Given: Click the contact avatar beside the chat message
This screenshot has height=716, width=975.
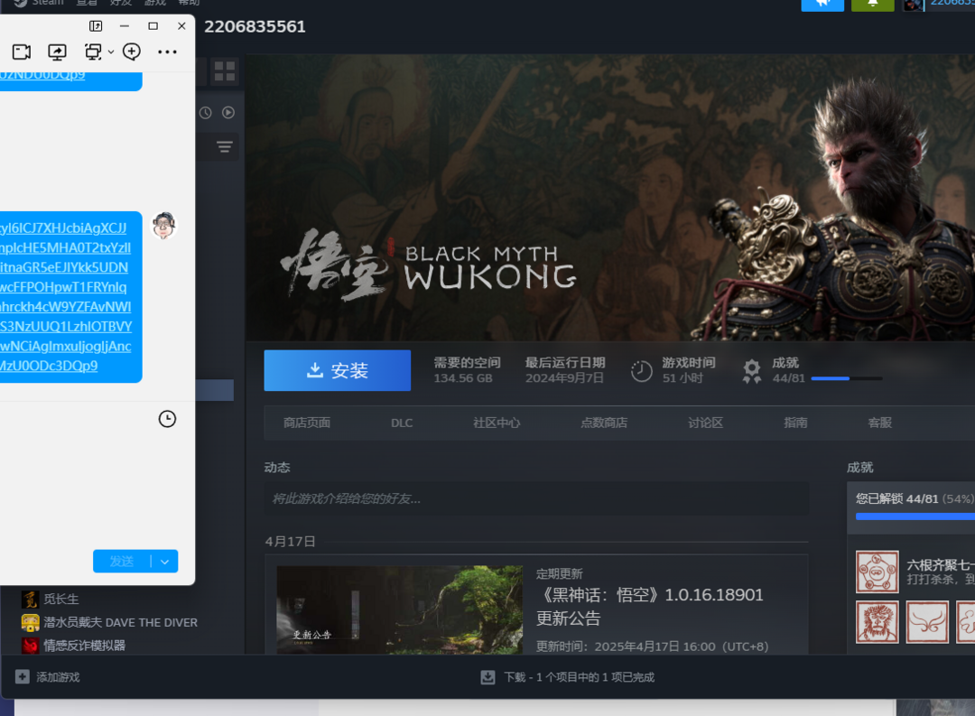Looking at the screenshot, I should tap(164, 225).
